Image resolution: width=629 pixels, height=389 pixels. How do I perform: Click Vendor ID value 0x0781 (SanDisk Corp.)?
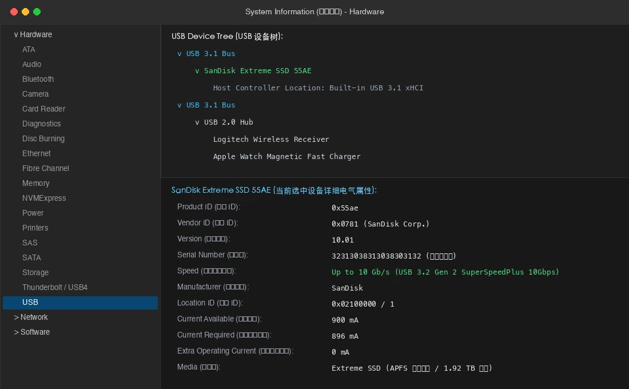click(x=380, y=224)
